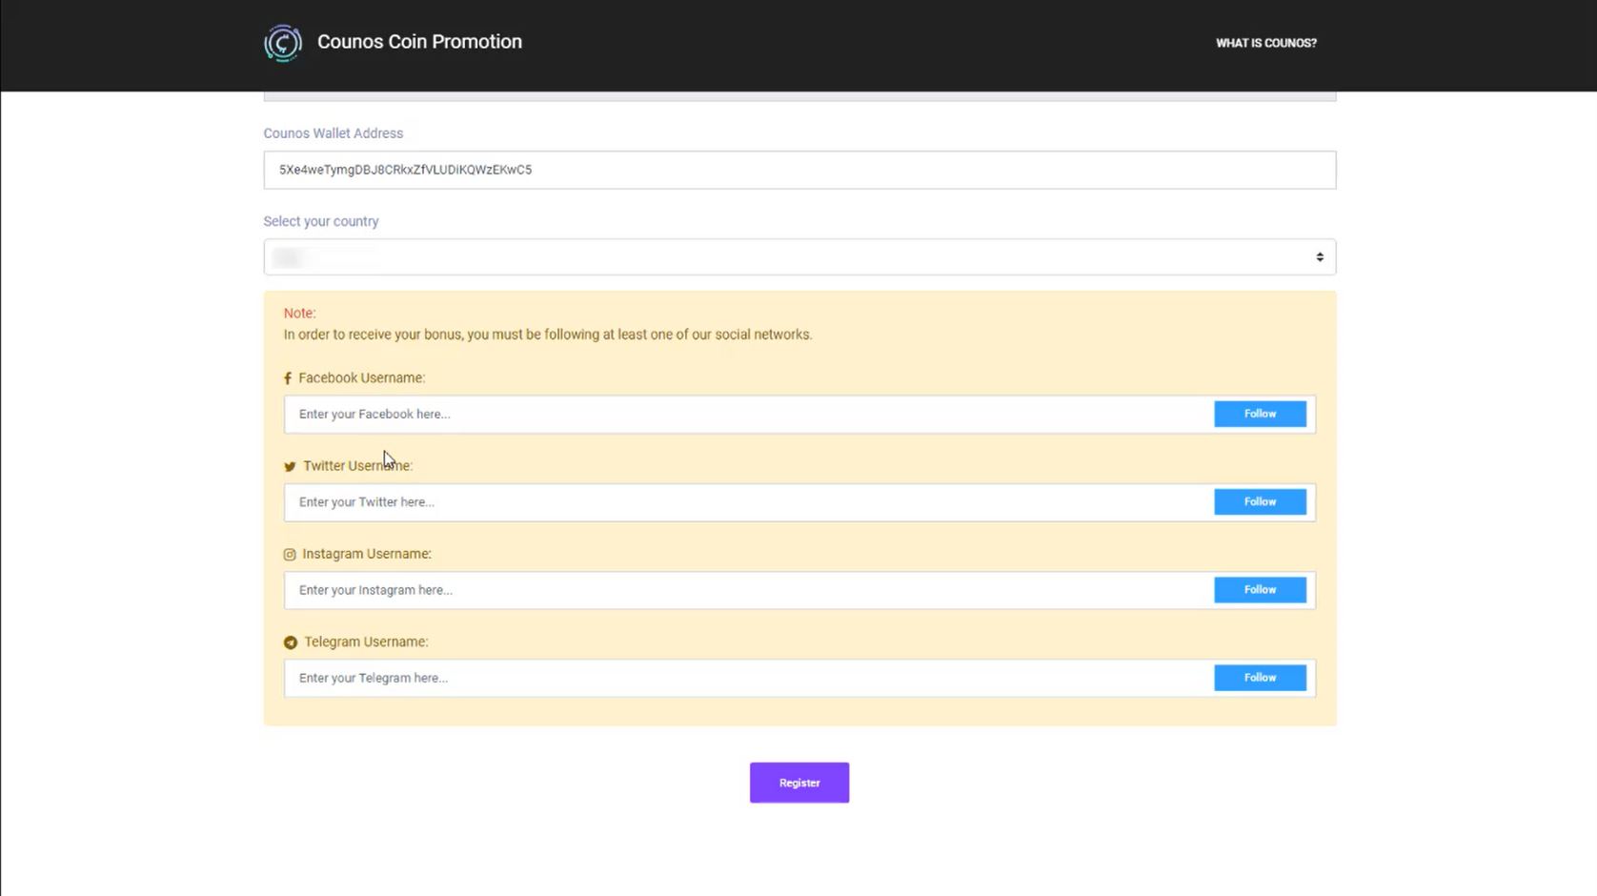This screenshot has height=896, width=1597.
Task: Open the WHAT IS COUNOS? menu link
Action: (x=1266, y=43)
